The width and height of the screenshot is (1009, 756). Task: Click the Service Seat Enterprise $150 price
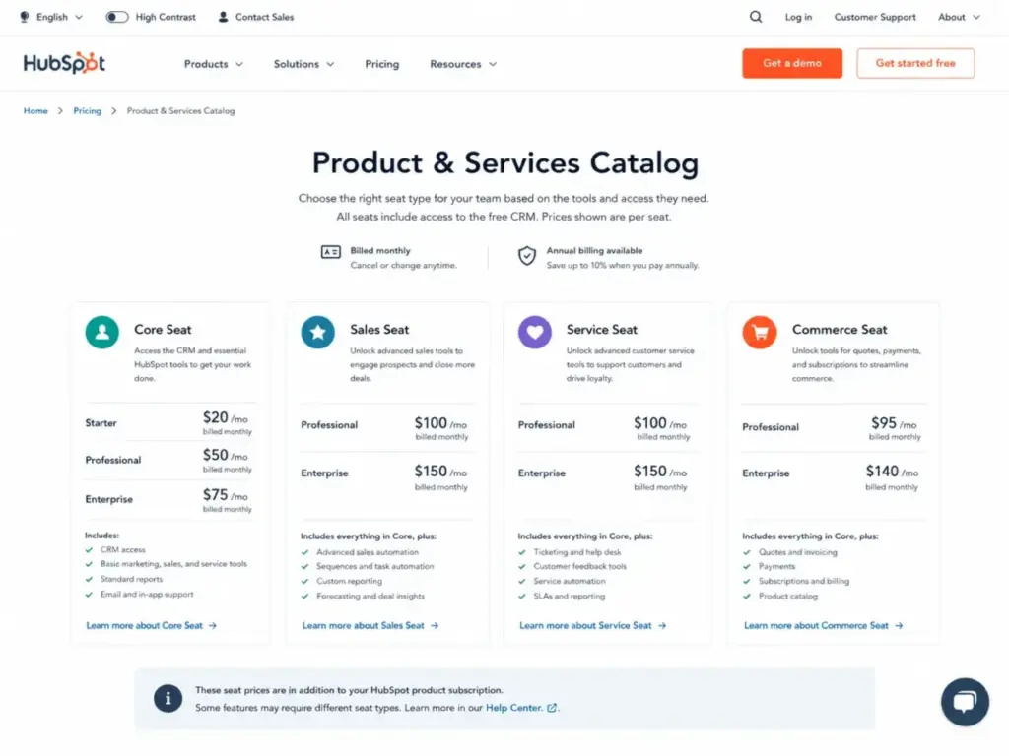[660, 472]
